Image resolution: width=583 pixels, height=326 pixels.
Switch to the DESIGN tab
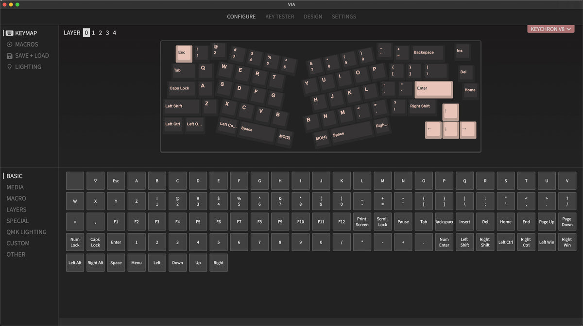tap(313, 16)
